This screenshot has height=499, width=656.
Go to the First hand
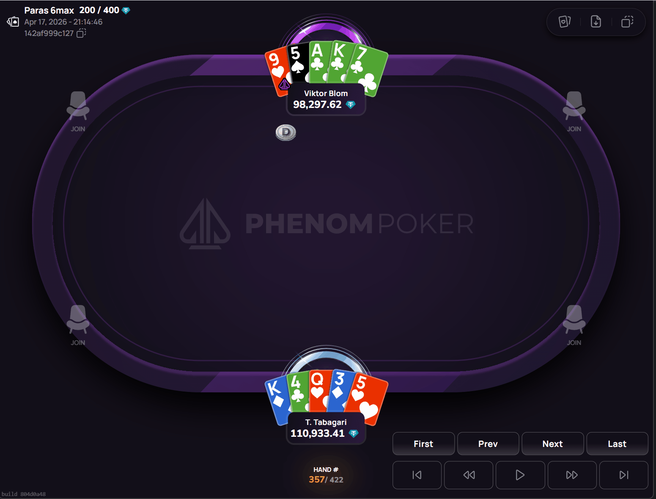click(x=423, y=444)
